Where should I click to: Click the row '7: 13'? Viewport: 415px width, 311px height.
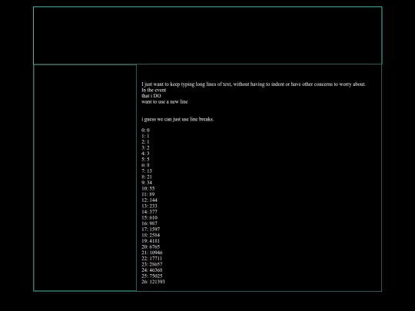point(147,170)
